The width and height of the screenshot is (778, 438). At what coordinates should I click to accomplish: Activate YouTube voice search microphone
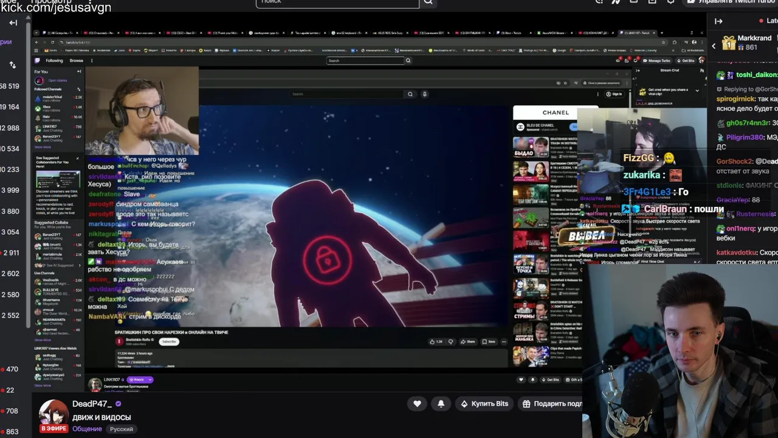424,94
